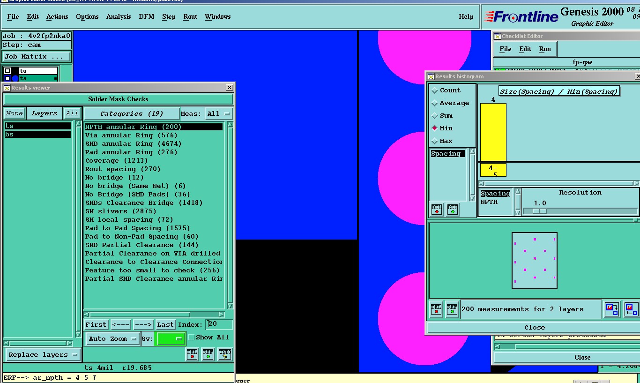The height and width of the screenshot is (383, 640).
Task: Select Max radio option in histogram
Action: tap(442, 141)
